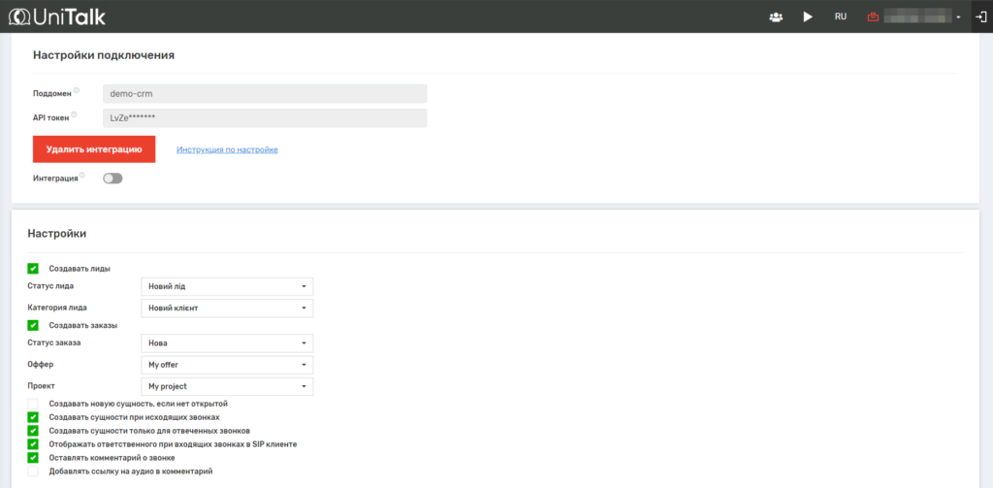Screen dimensions: 993x488
Task: Click help icon next to Поддомен
Action: tap(77, 91)
